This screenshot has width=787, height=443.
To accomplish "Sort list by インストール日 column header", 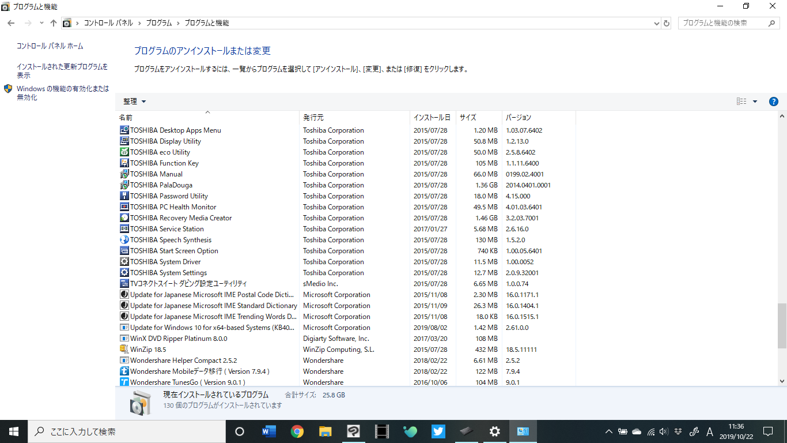I will (432, 118).
